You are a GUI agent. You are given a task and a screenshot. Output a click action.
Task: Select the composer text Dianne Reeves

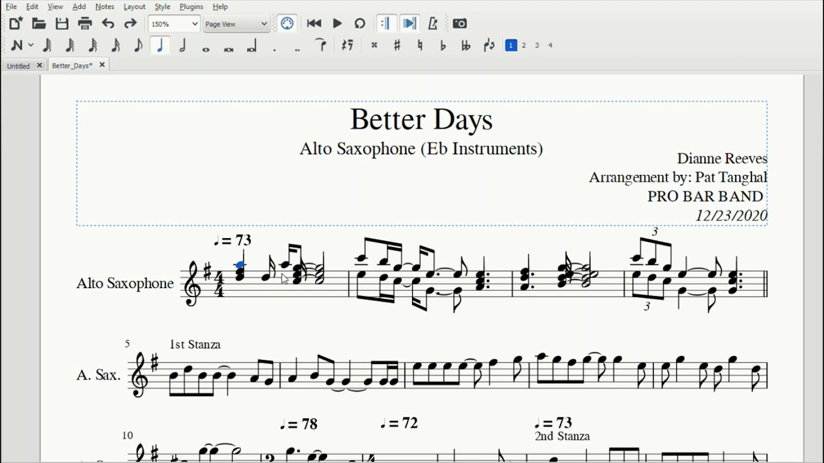pyautogui.click(x=722, y=158)
